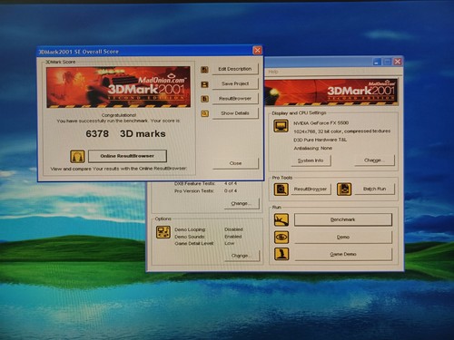This screenshot has width=454, height=340.
Task: Open Pro Tools ResultBrowser button
Action: tap(311, 189)
